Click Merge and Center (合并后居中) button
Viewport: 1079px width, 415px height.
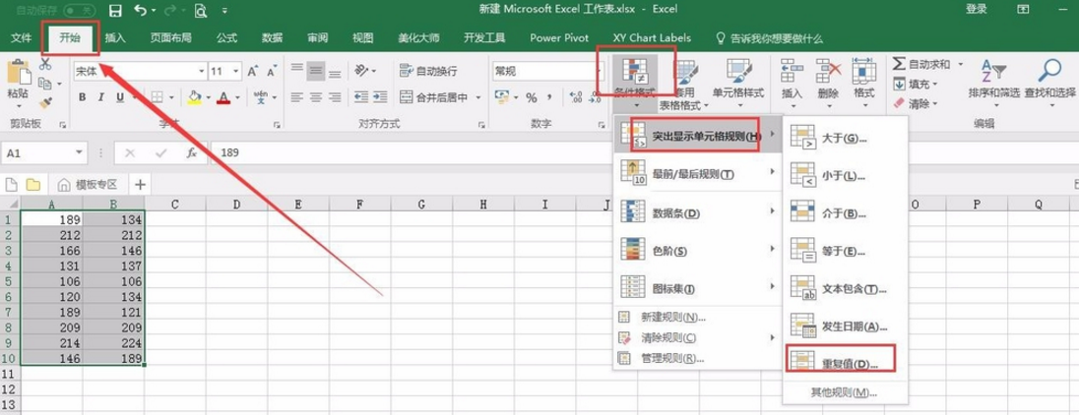click(436, 97)
